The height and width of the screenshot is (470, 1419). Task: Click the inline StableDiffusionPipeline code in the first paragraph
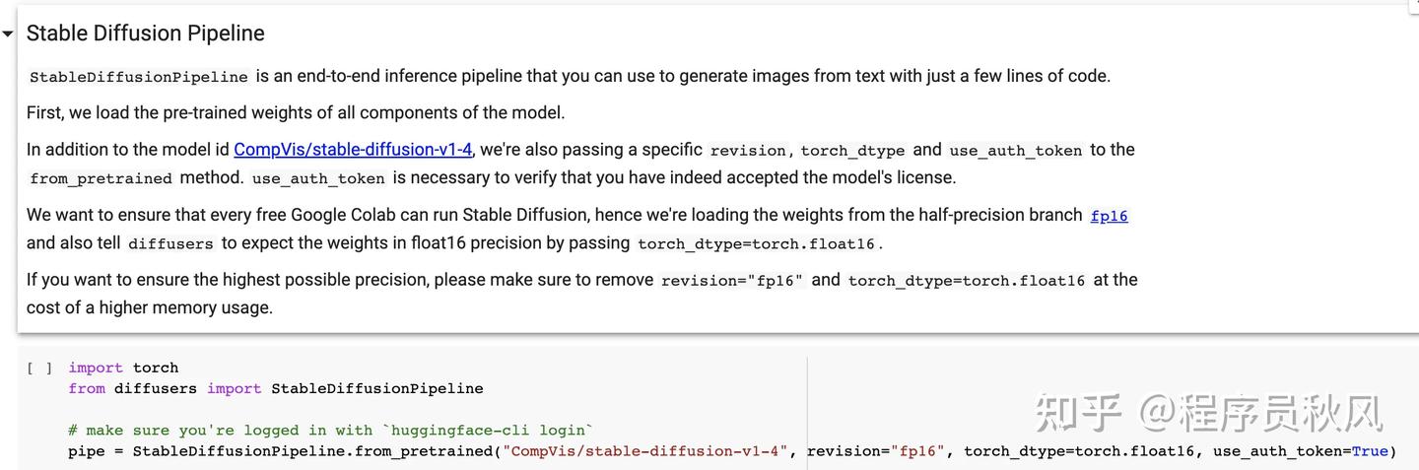click(x=139, y=77)
